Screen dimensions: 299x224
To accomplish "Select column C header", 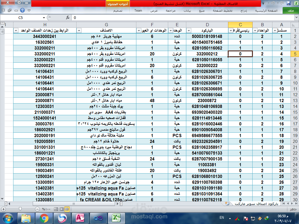I will (x=240, y=25).
